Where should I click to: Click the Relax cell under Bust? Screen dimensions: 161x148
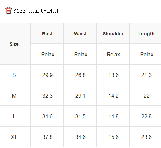pos(48,54)
